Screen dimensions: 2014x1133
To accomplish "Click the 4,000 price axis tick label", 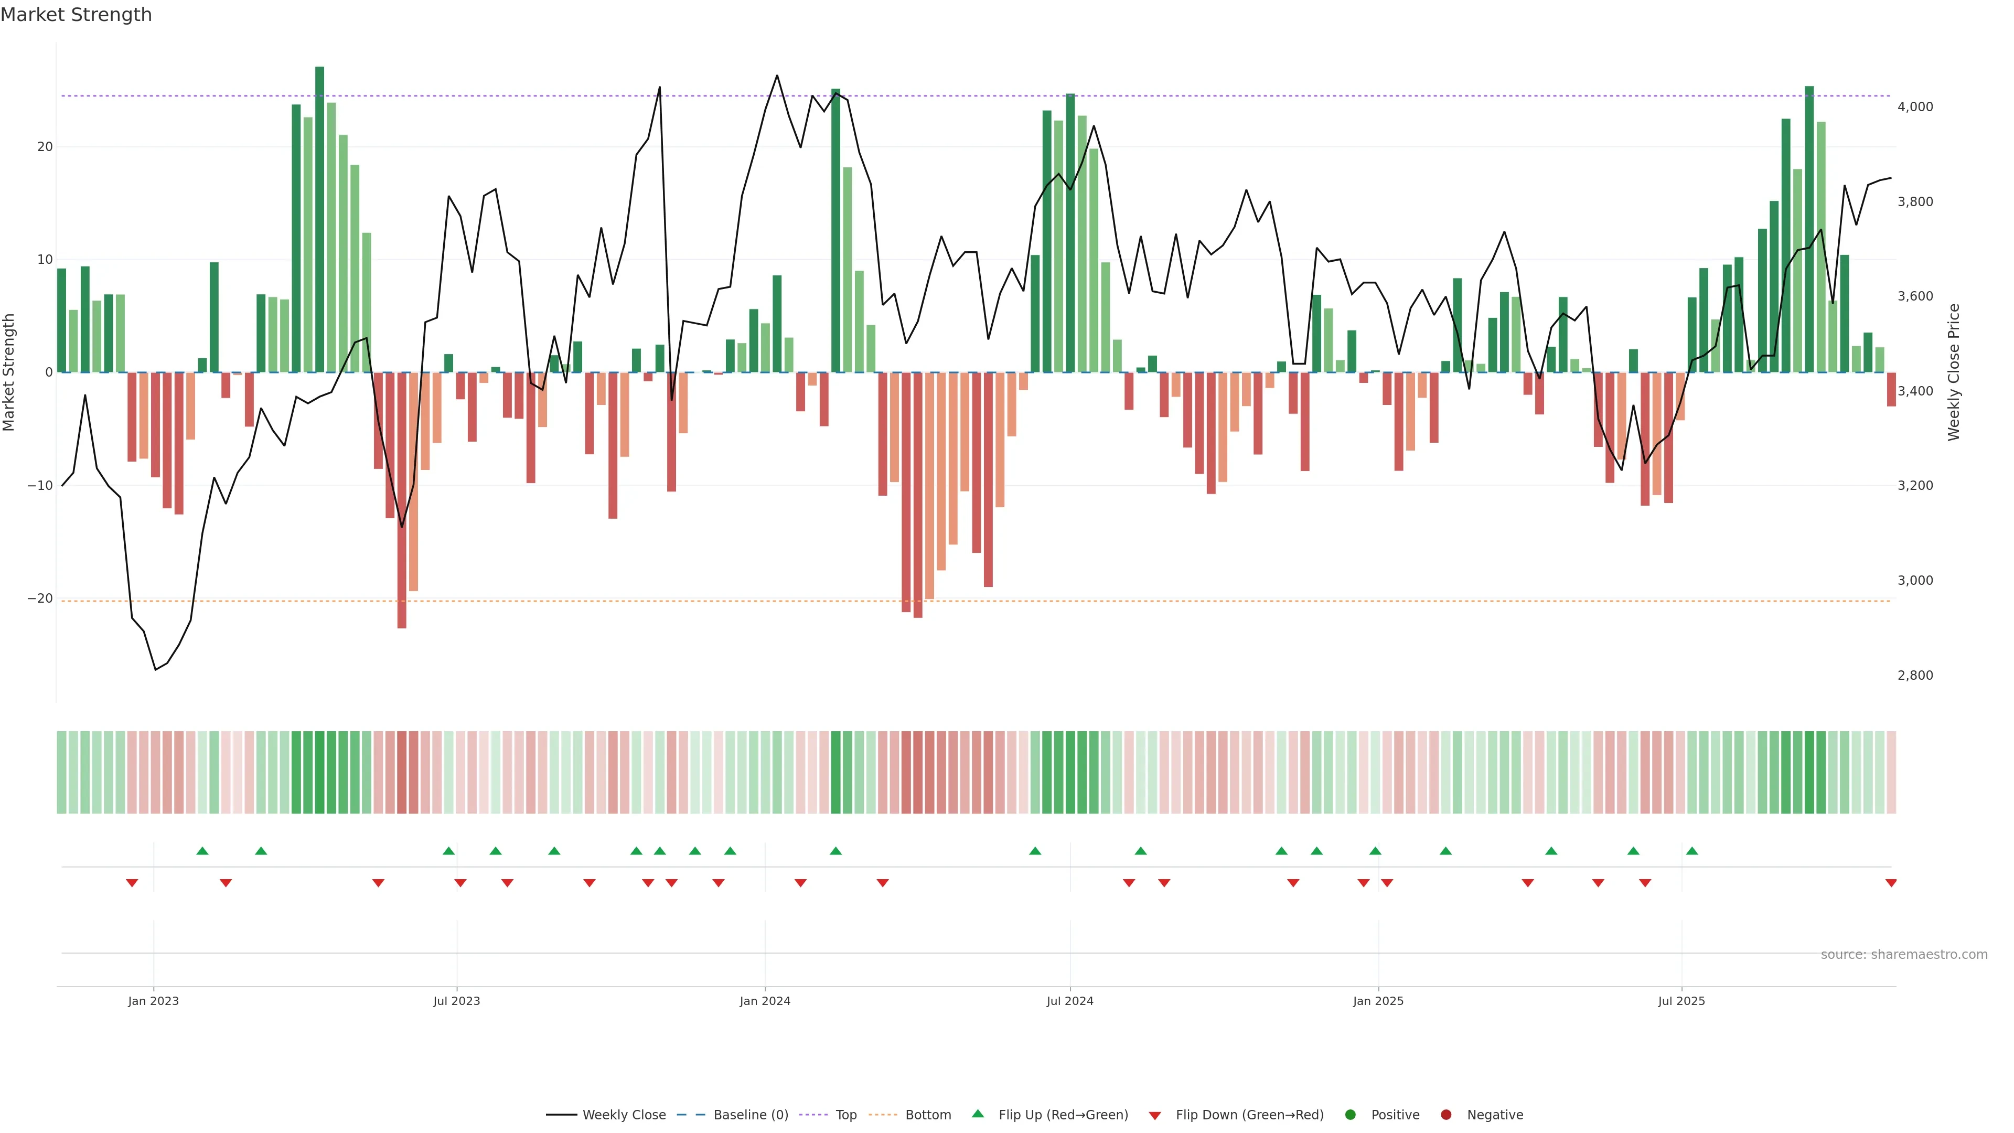I will (x=1915, y=107).
